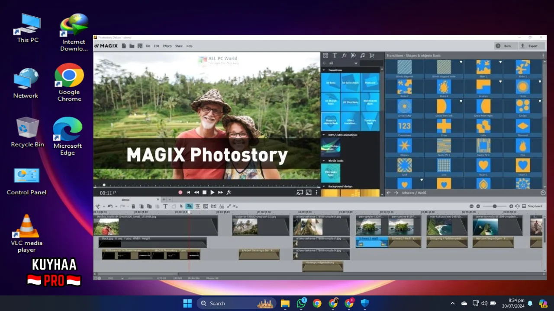Click the Title T icon in timeline toolbar
This screenshot has width=554, height=311.
click(165, 206)
